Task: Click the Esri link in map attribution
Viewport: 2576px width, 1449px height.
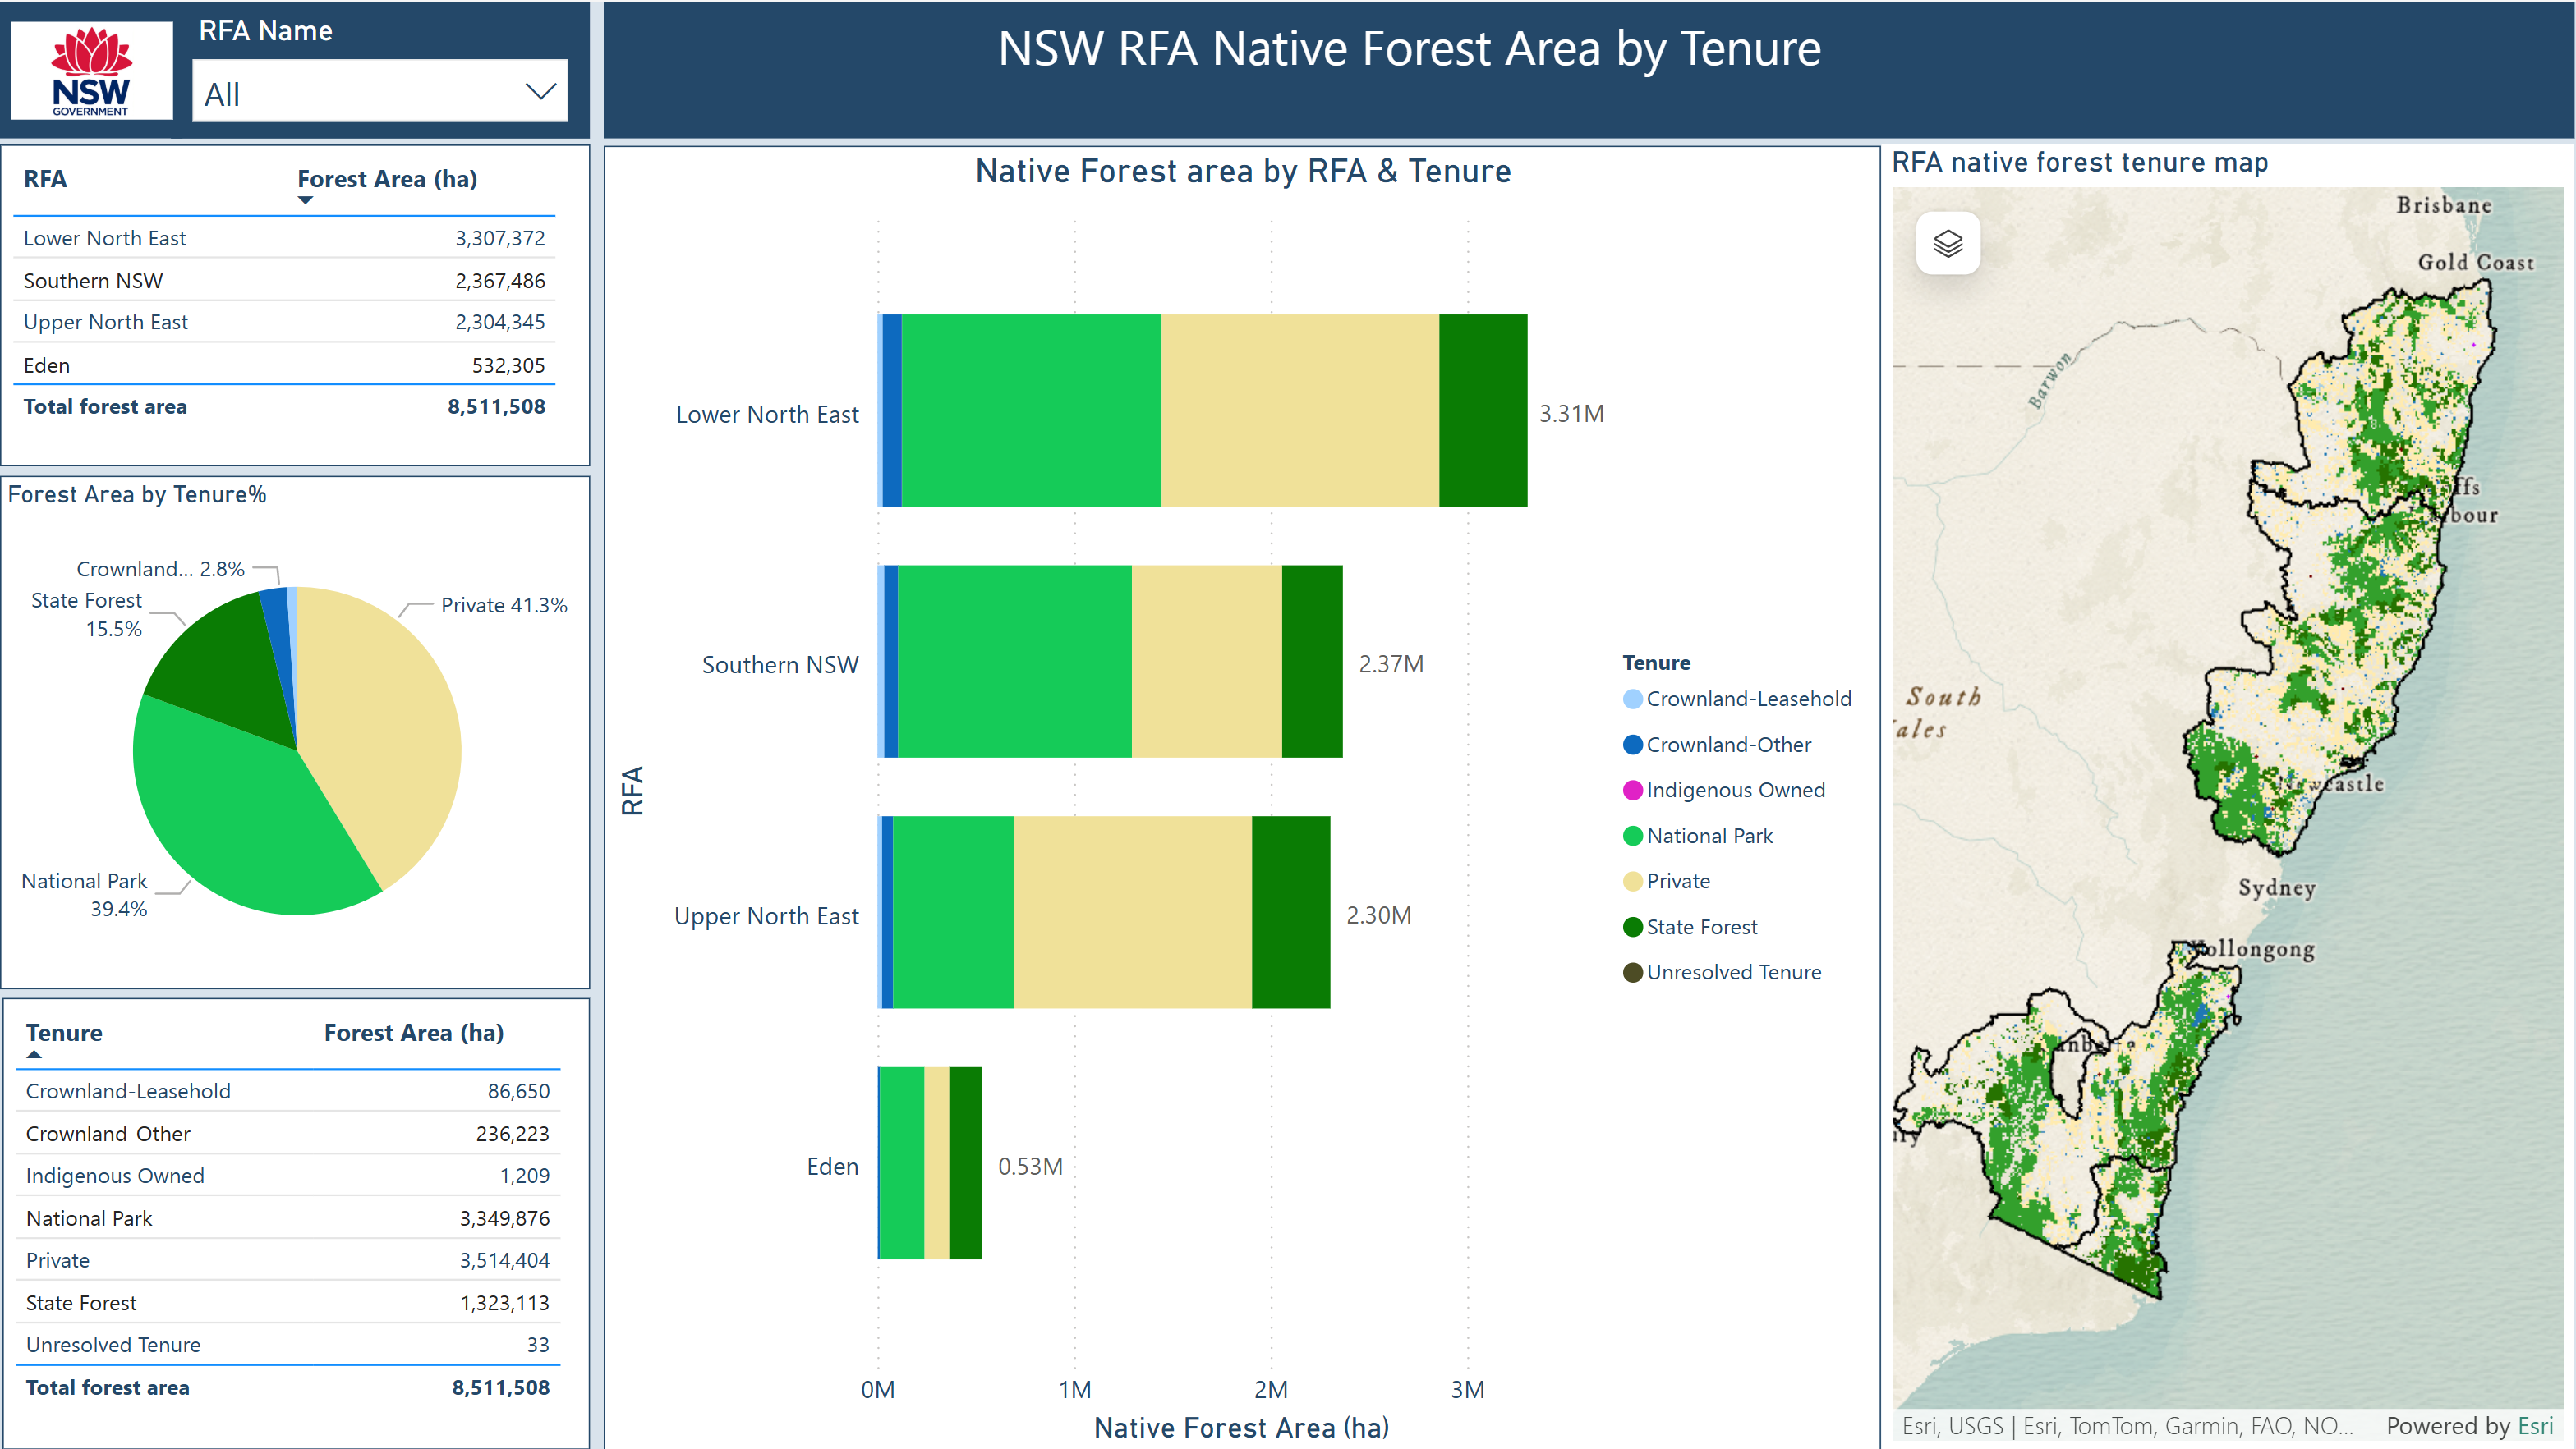Action: click(2534, 1426)
